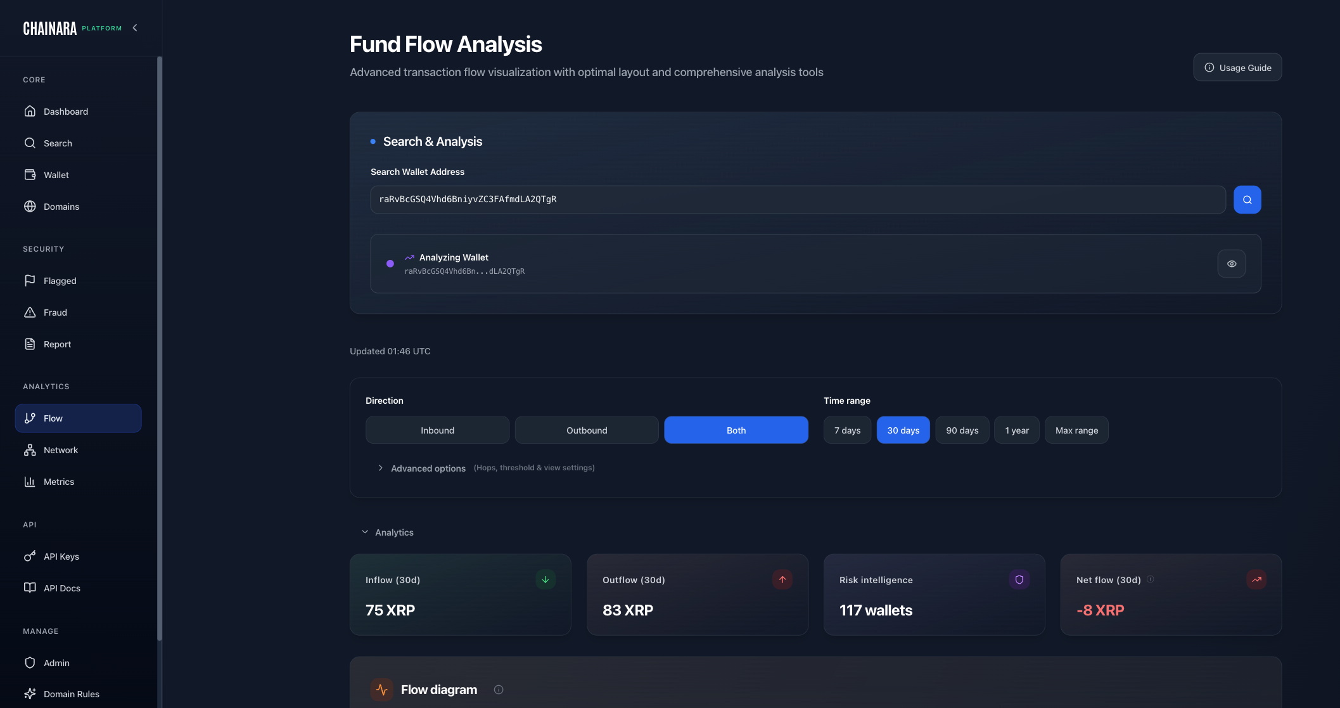Open the Usage Guide
The height and width of the screenshot is (708, 1340).
(1237, 68)
